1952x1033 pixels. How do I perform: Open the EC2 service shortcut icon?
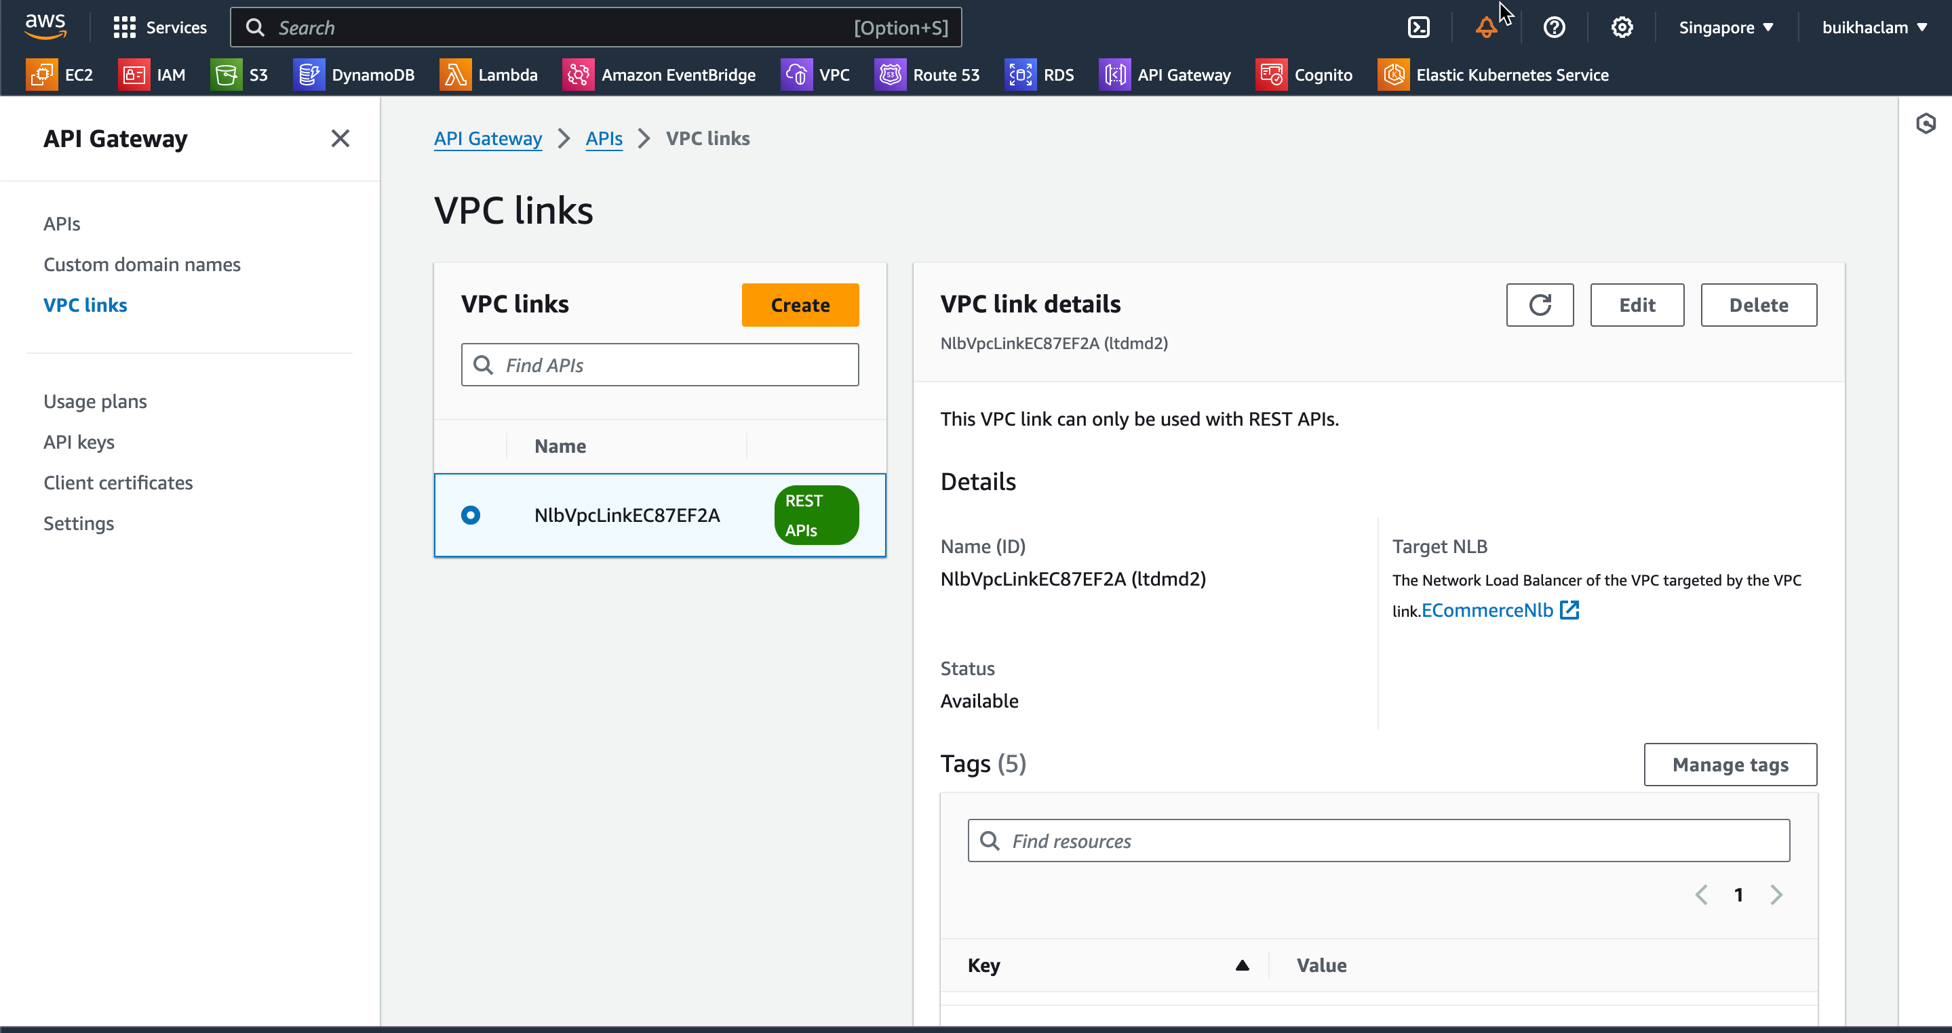41,74
